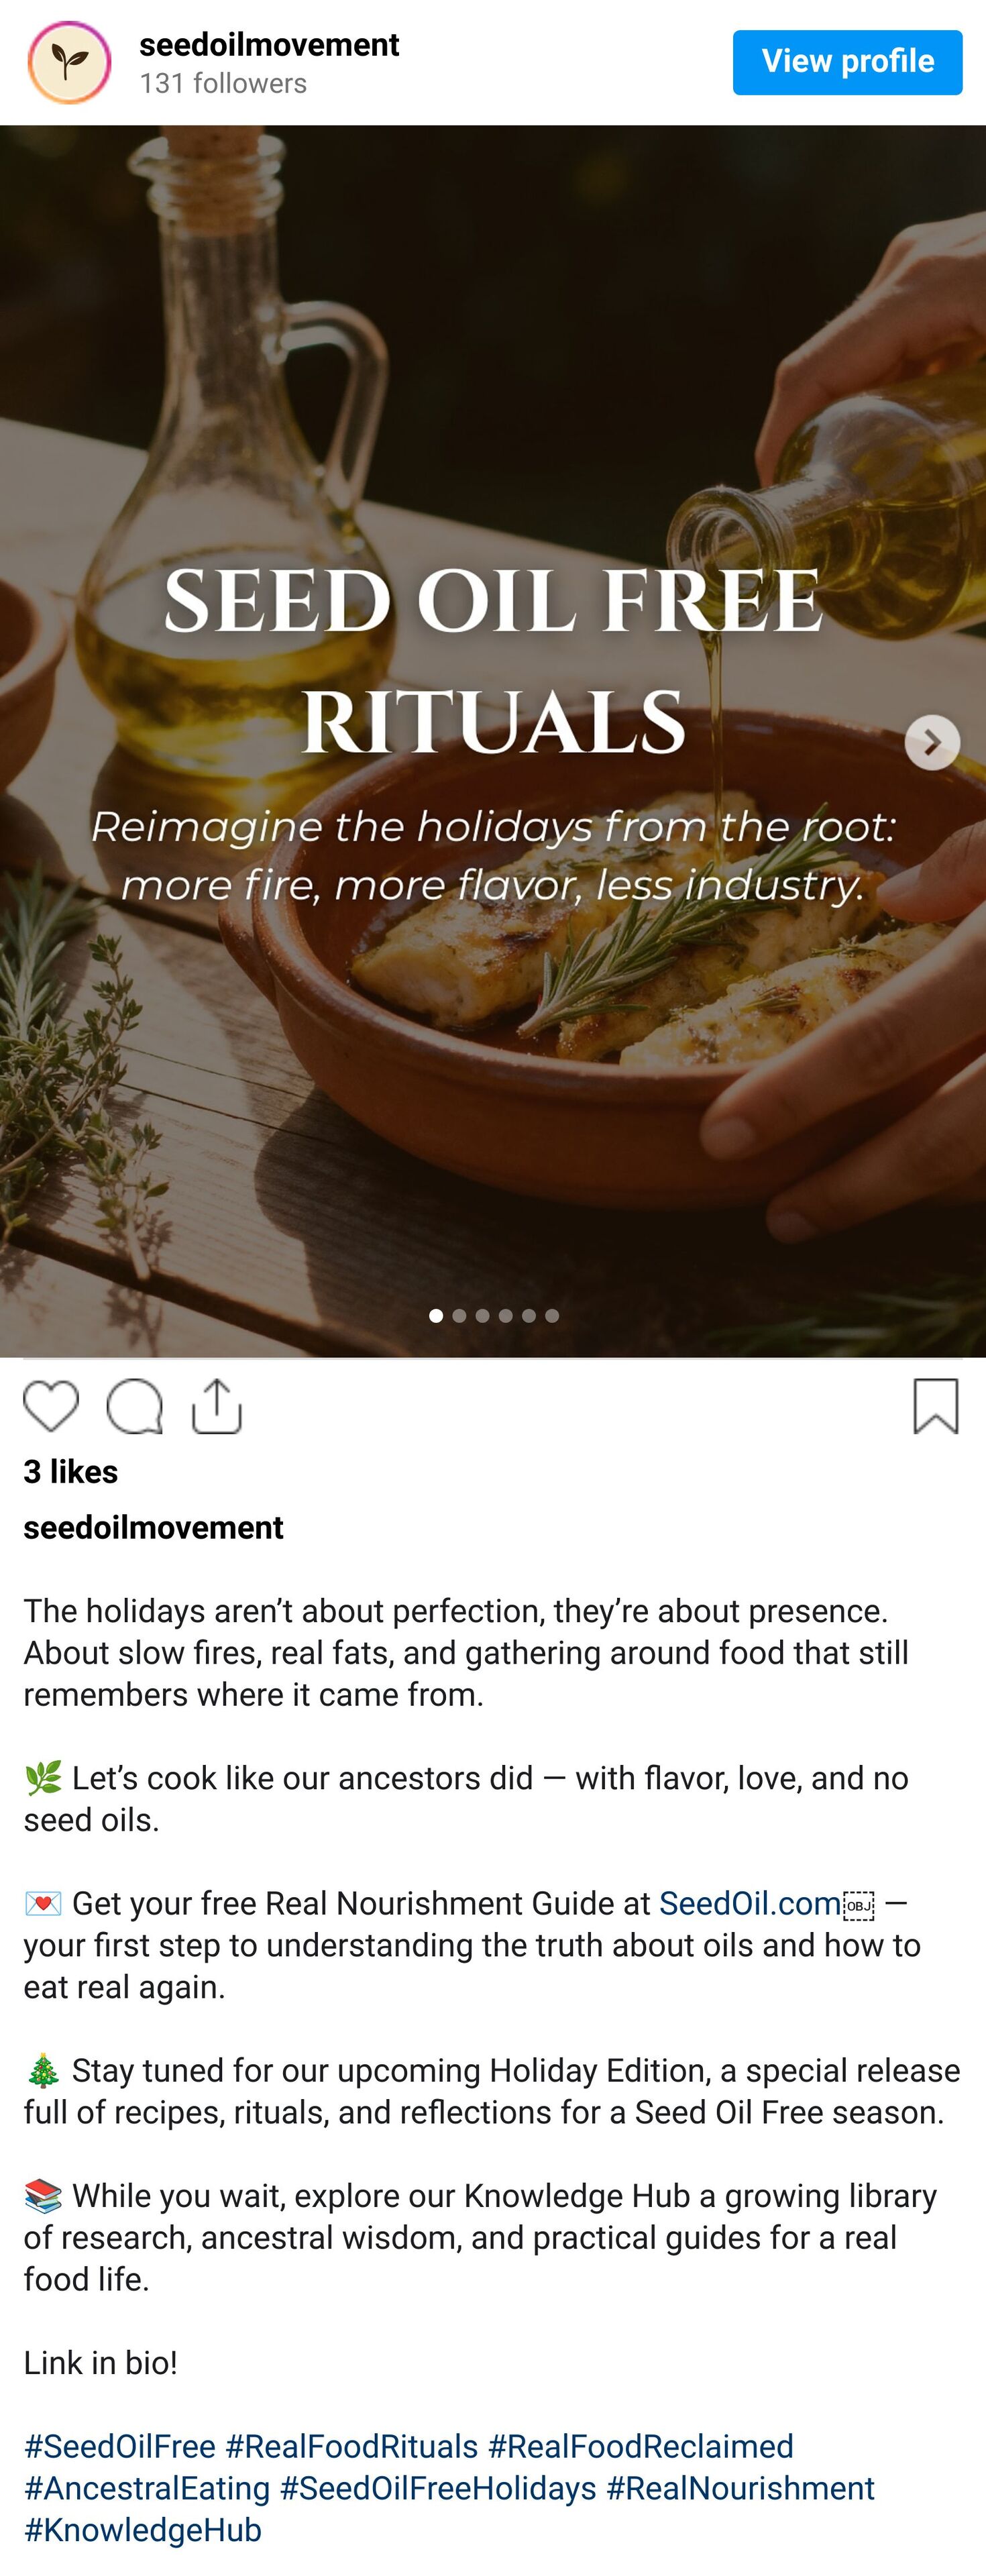Open the #RealFoodRituals hashtag

(x=351, y=2446)
